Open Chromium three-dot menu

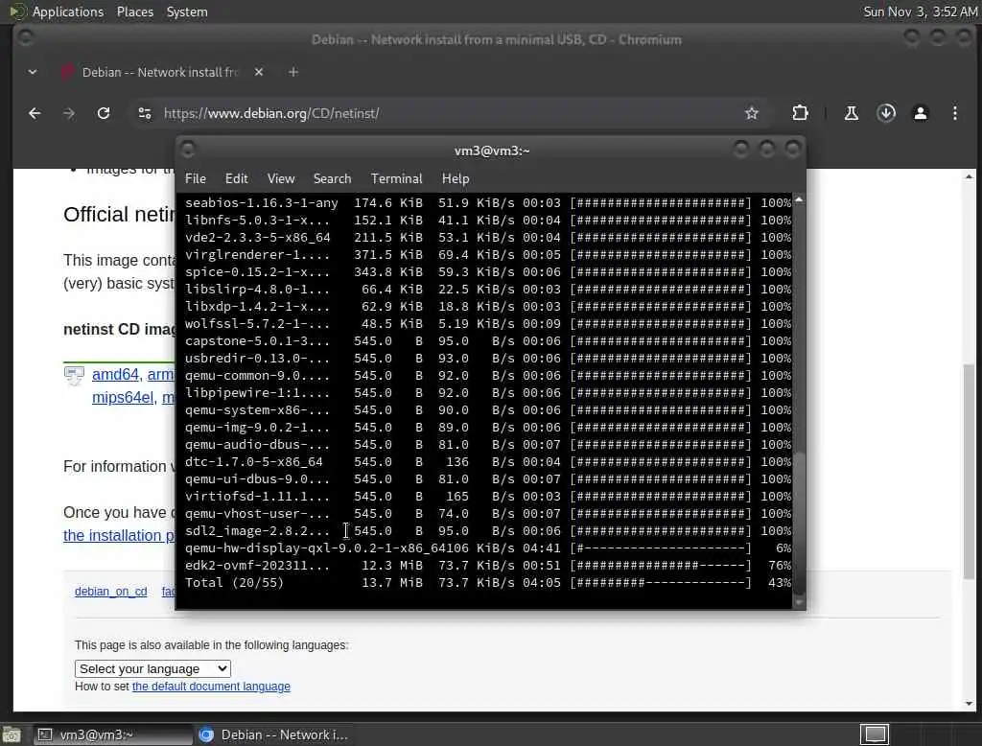click(x=954, y=113)
